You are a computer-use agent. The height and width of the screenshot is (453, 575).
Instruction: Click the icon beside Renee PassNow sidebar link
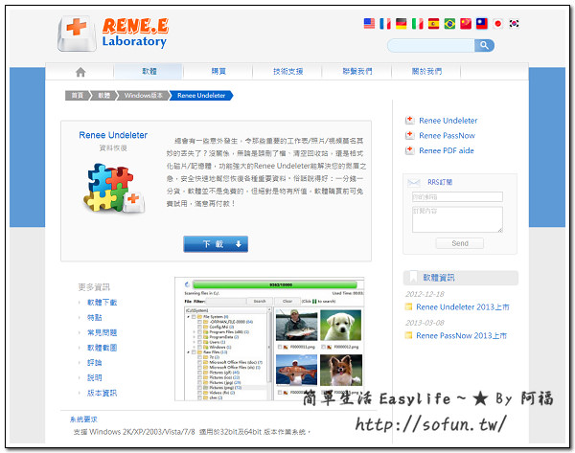(409, 135)
